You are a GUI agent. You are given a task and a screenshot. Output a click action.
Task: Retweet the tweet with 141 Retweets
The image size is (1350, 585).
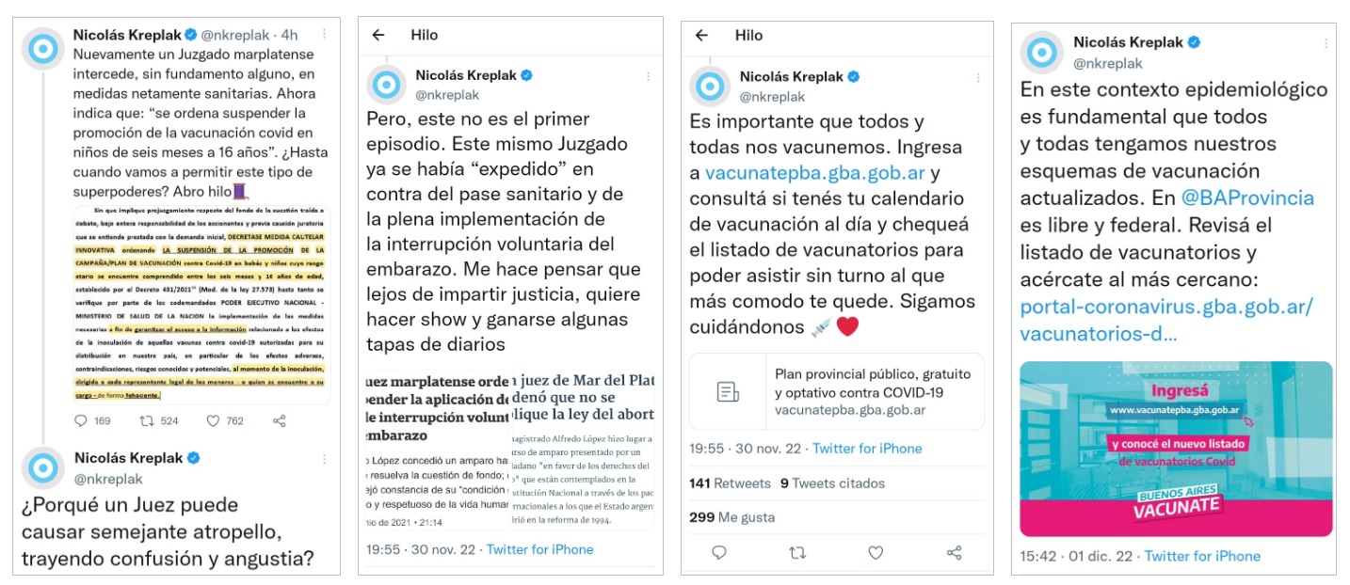coord(797,553)
